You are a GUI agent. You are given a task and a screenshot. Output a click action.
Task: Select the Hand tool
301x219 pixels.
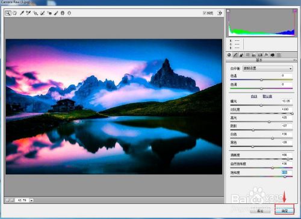point(14,13)
